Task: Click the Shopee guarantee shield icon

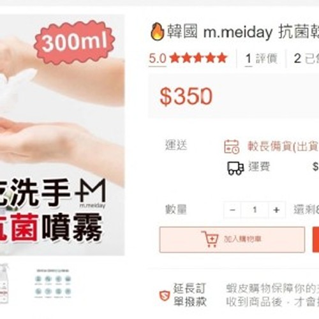Action: pyautogui.click(x=165, y=295)
